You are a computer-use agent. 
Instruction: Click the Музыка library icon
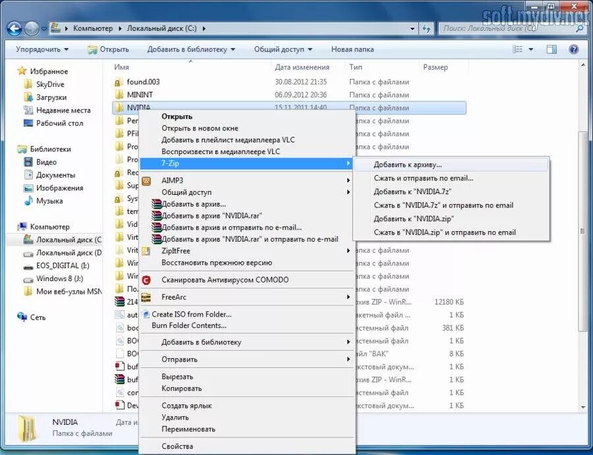28,201
